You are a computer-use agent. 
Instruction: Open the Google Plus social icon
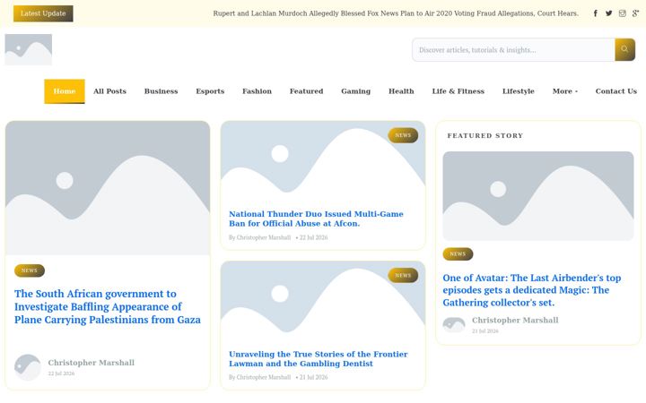pos(636,13)
